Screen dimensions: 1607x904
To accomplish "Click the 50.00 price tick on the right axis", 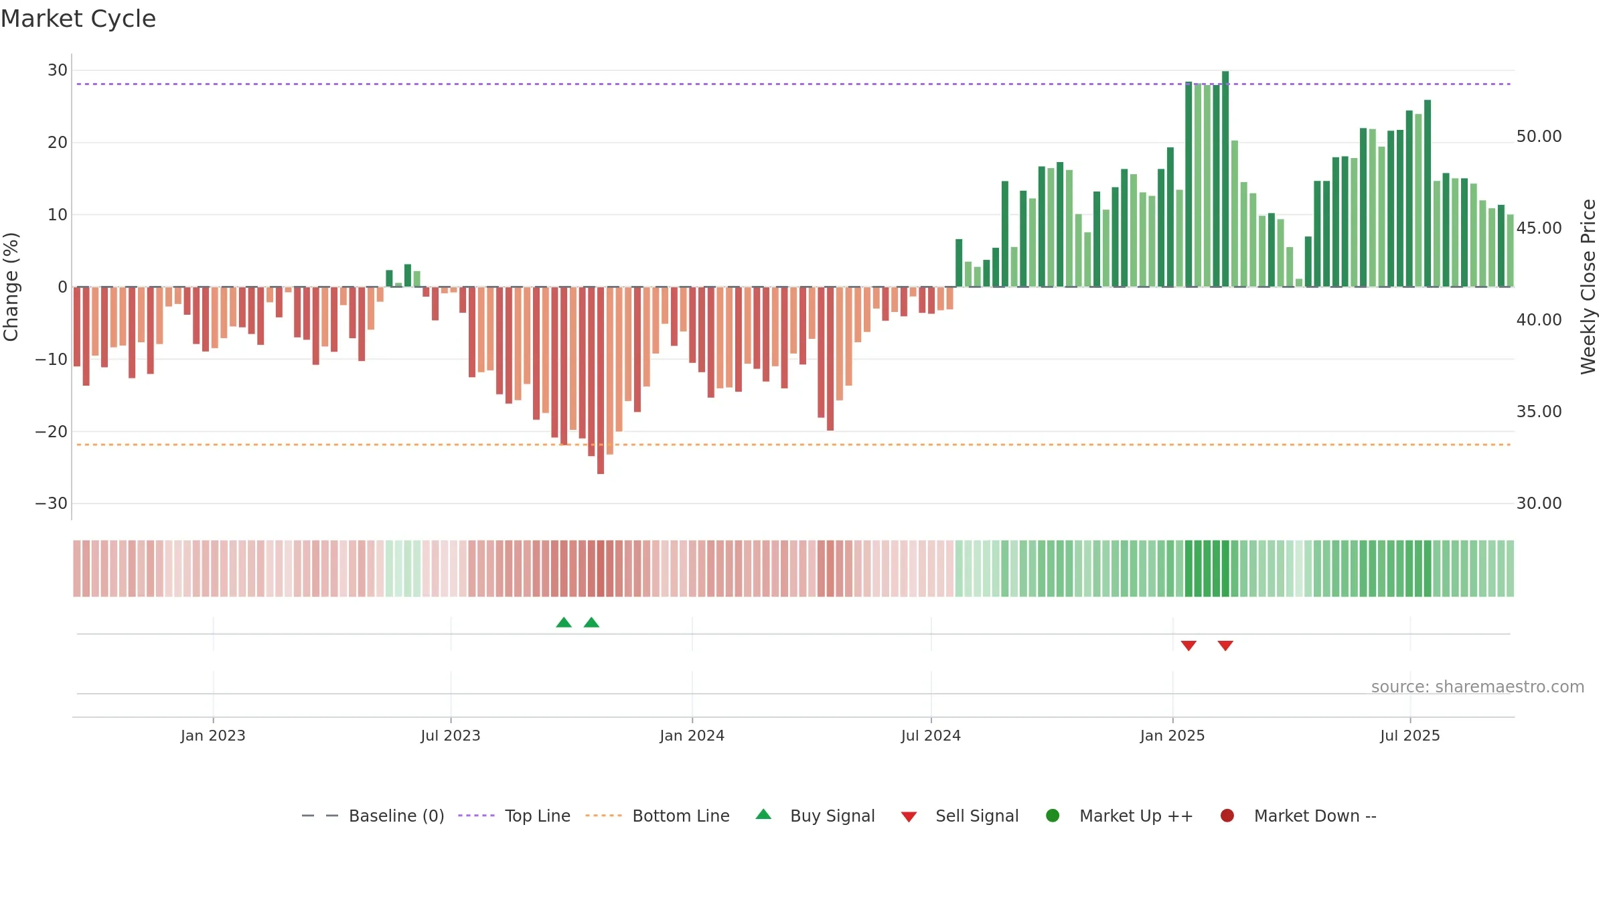I will [1539, 136].
